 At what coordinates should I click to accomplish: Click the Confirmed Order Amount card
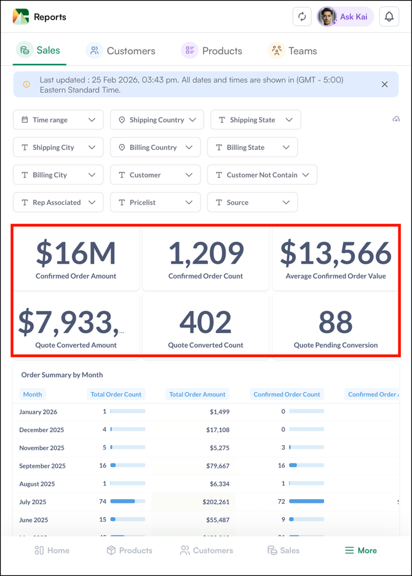[x=76, y=259]
